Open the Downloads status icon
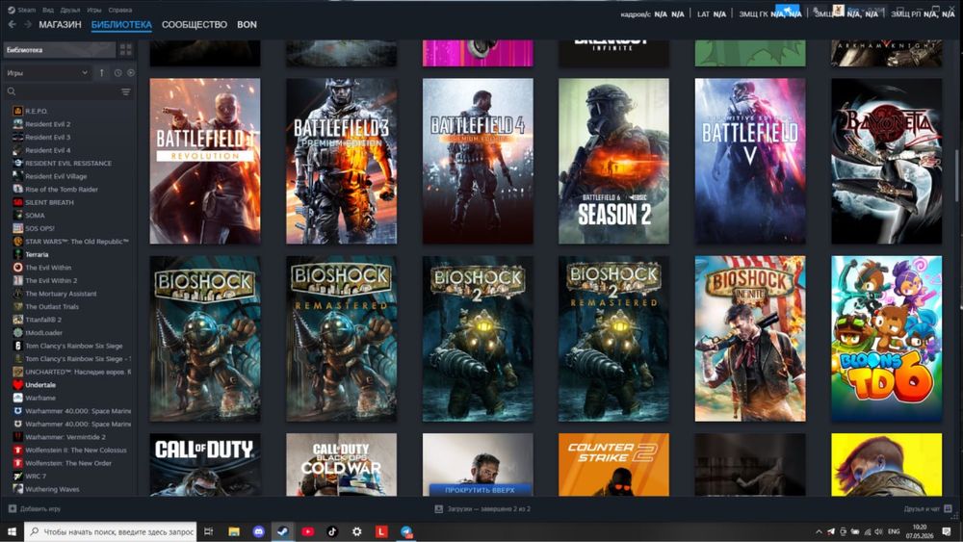The height and width of the screenshot is (542, 963). click(x=438, y=509)
